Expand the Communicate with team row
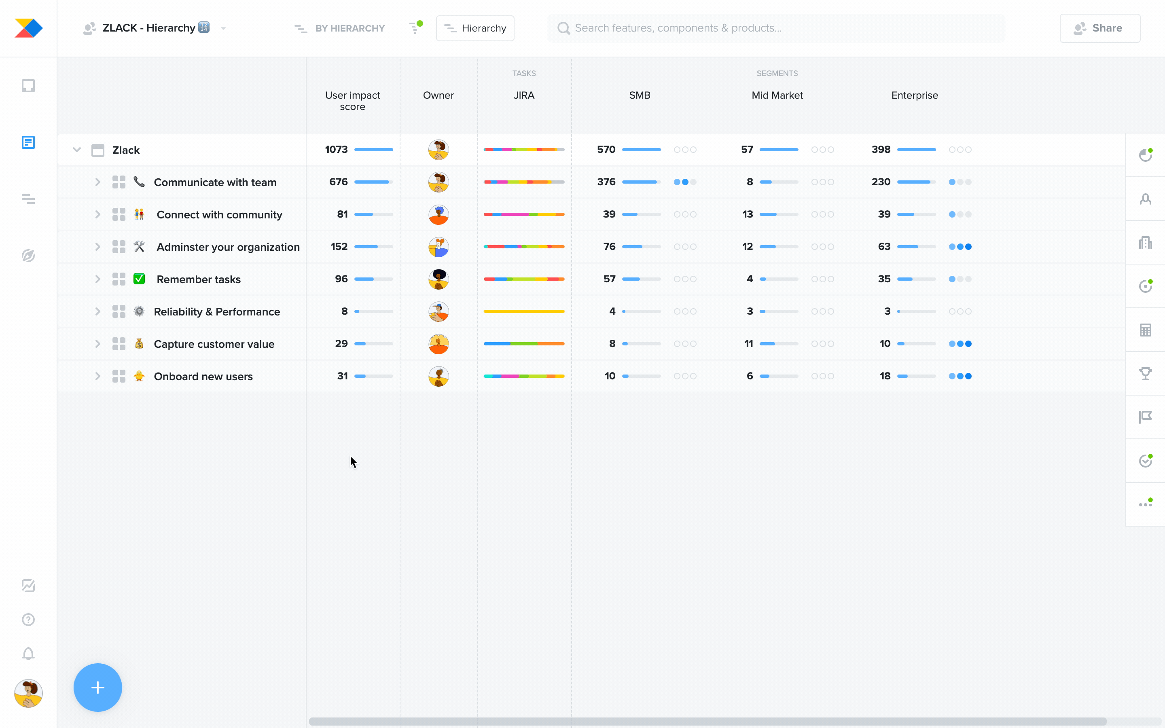 (97, 182)
